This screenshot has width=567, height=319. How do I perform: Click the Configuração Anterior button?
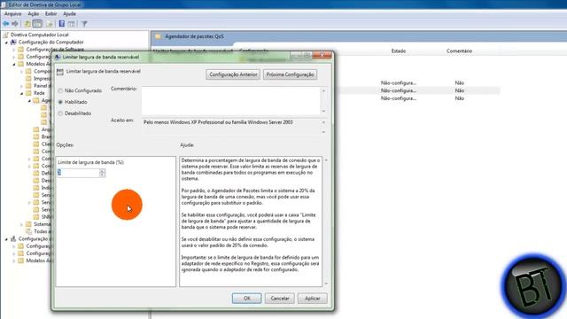coord(233,74)
